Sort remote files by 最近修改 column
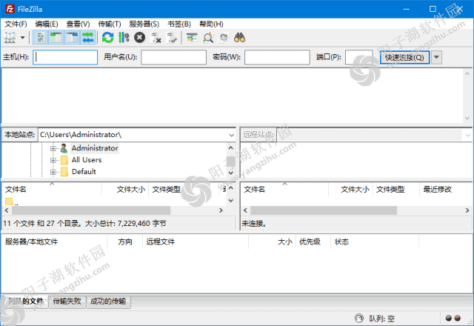474x326 pixels. pos(445,190)
